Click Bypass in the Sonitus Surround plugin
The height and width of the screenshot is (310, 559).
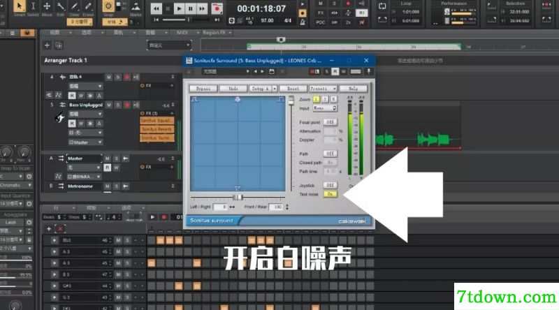click(203, 89)
